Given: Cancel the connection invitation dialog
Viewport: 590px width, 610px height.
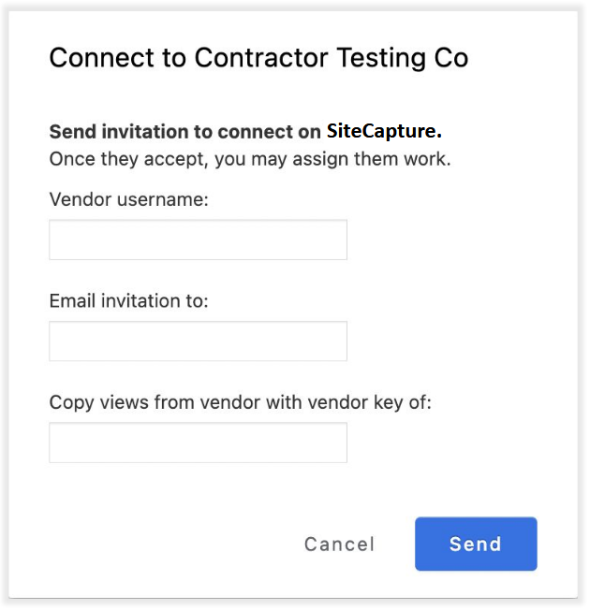Looking at the screenshot, I should (339, 545).
